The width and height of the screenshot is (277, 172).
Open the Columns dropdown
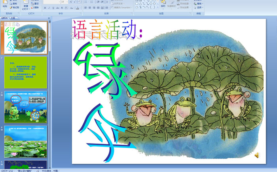coord(107,8)
